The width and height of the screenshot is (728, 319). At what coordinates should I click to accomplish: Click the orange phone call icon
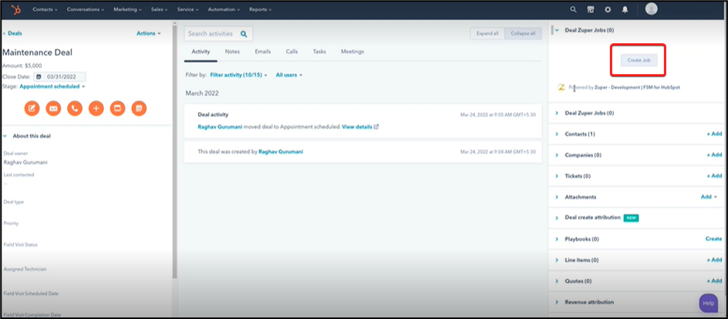point(75,109)
